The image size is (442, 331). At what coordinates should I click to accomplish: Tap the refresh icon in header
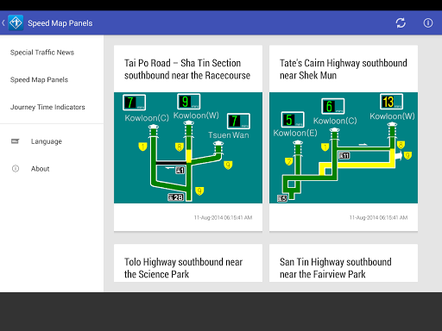[401, 23]
